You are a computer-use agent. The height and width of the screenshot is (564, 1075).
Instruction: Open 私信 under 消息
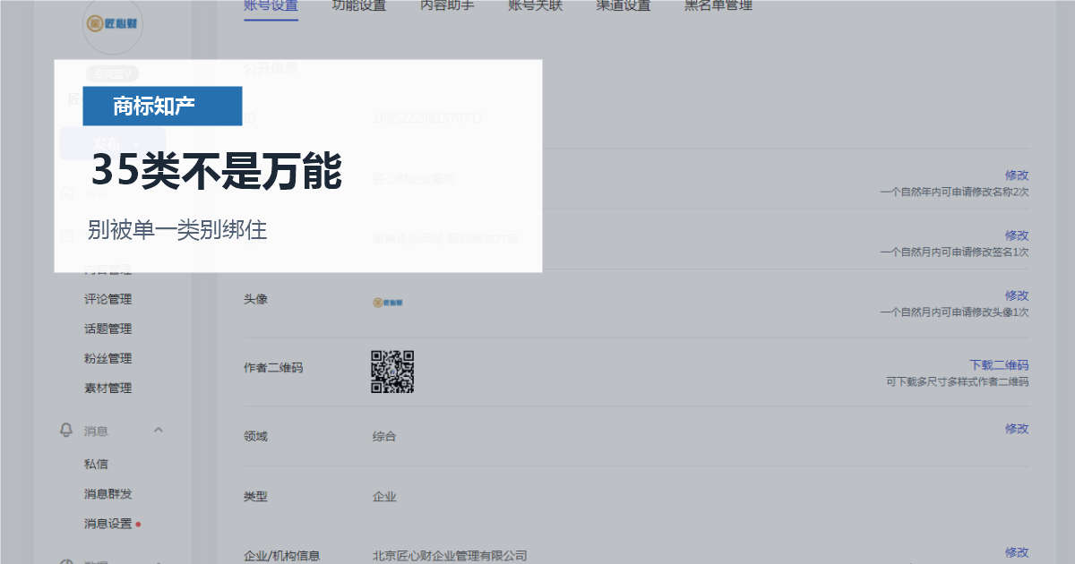click(96, 464)
